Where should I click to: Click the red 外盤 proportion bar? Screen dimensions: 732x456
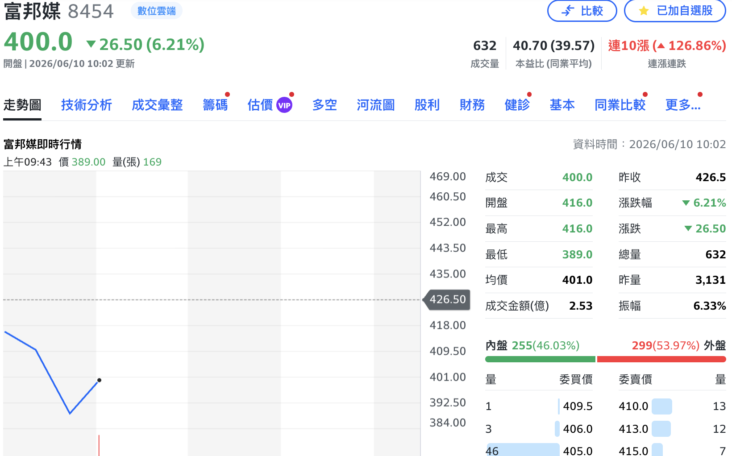[x=661, y=359]
